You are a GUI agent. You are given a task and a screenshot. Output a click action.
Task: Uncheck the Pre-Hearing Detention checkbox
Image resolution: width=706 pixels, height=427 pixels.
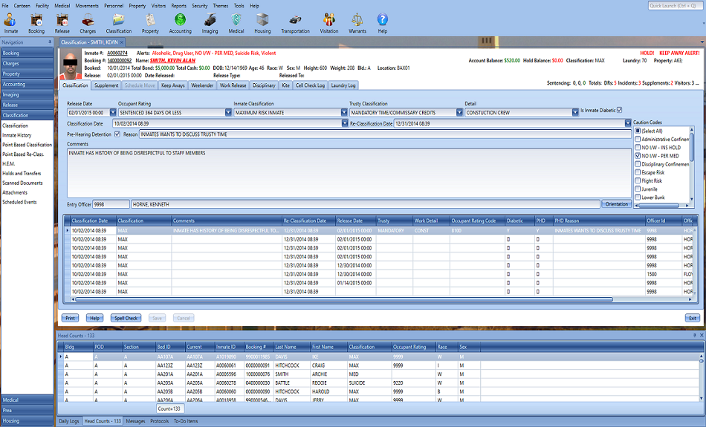(x=118, y=134)
